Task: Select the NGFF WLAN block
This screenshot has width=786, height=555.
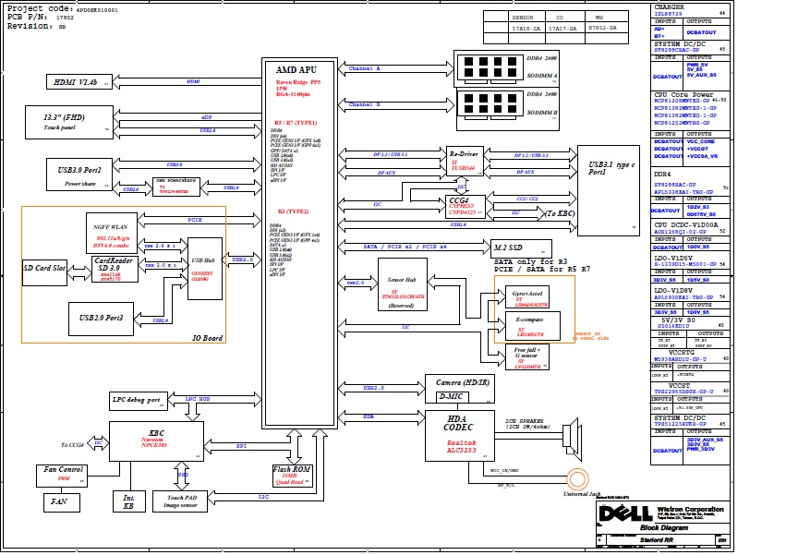Action: (x=111, y=233)
